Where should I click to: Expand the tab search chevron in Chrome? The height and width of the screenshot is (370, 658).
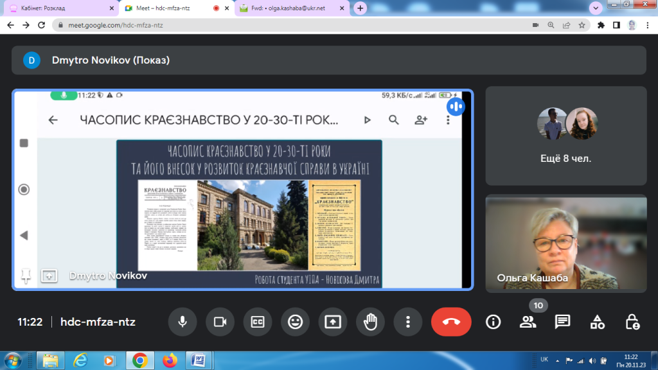click(x=595, y=8)
